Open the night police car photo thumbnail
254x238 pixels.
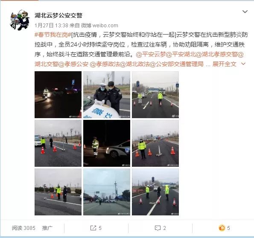(107, 143)
